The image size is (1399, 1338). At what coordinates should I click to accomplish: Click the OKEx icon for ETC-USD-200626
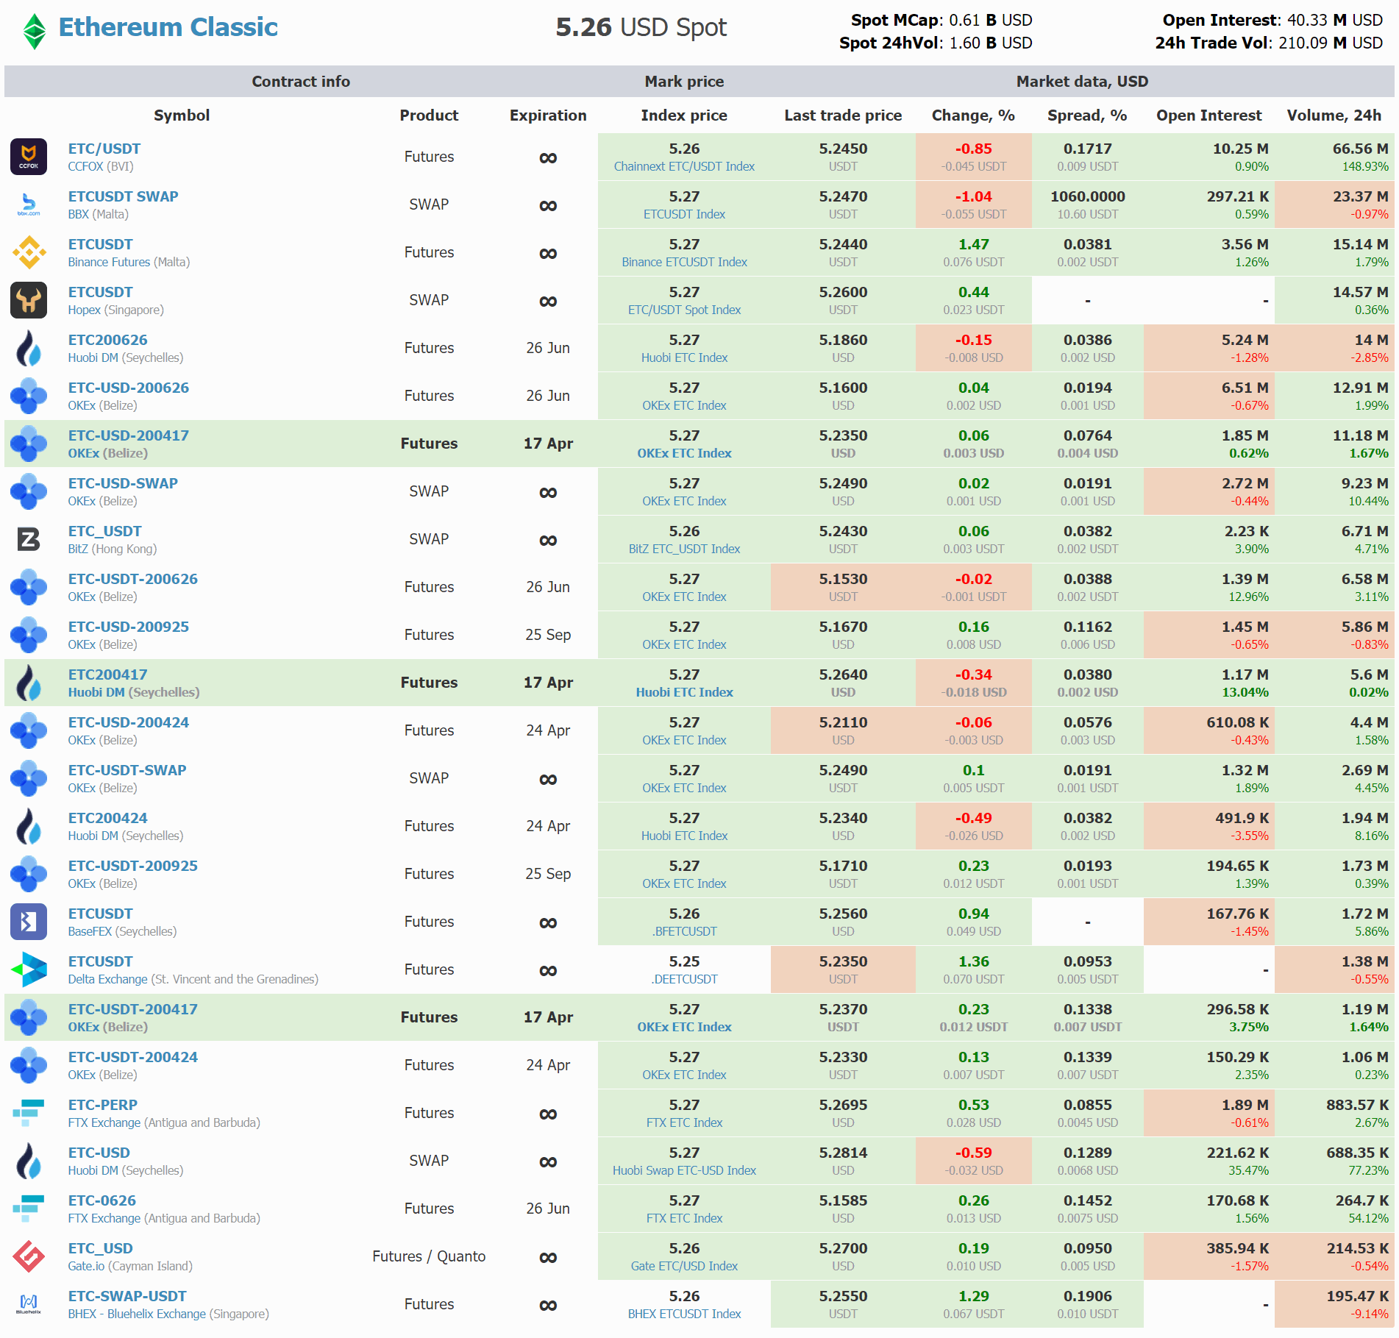click(x=29, y=396)
